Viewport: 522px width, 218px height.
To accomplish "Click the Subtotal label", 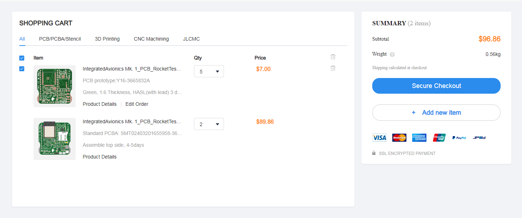I will (380, 39).
